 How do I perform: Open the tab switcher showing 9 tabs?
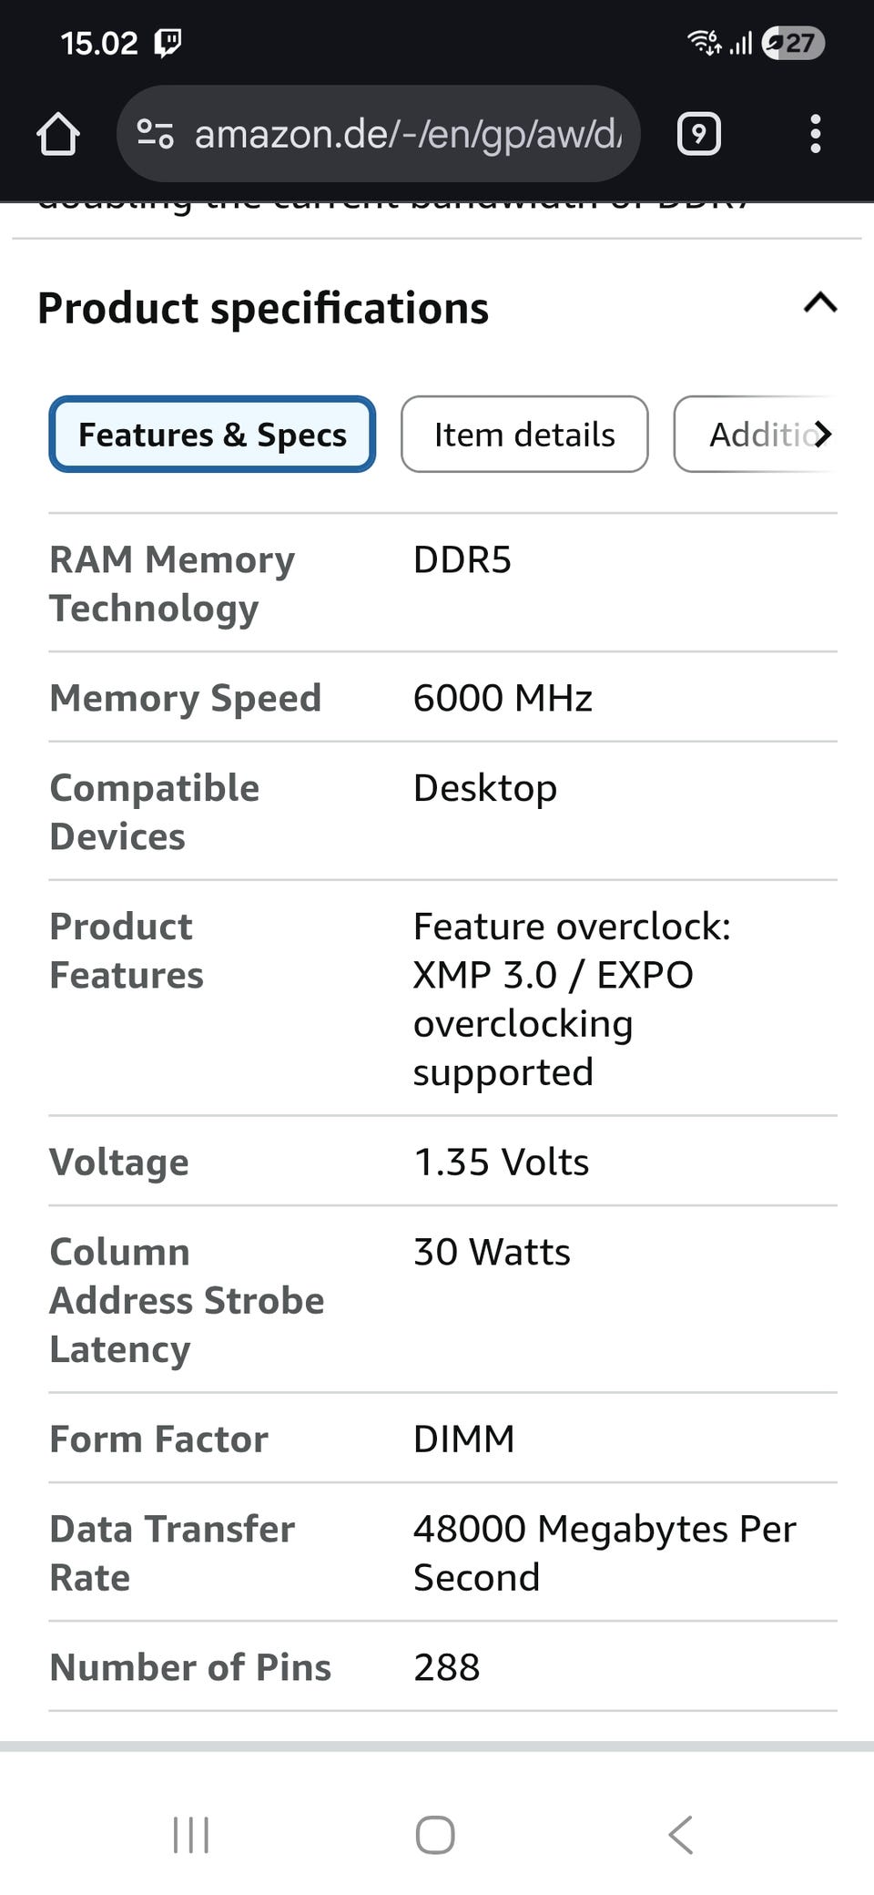[x=698, y=135]
